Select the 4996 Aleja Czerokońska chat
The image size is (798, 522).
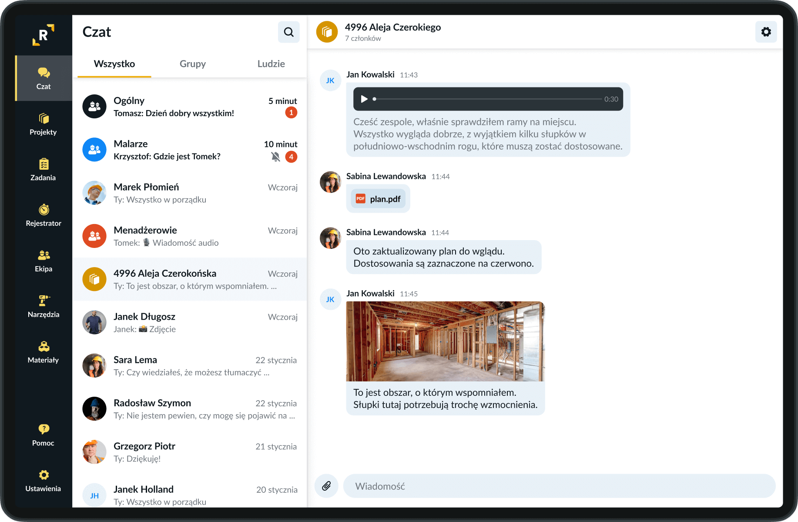190,279
